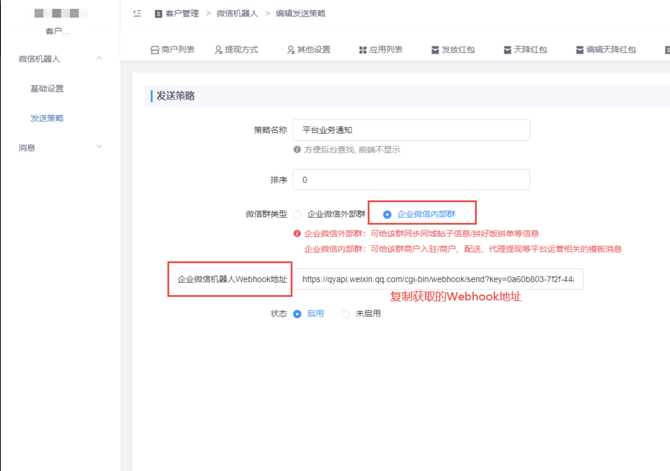Click the info icon beside 方便后台查找
Image resolution: width=670 pixels, height=471 pixels.
click(297, 149)
